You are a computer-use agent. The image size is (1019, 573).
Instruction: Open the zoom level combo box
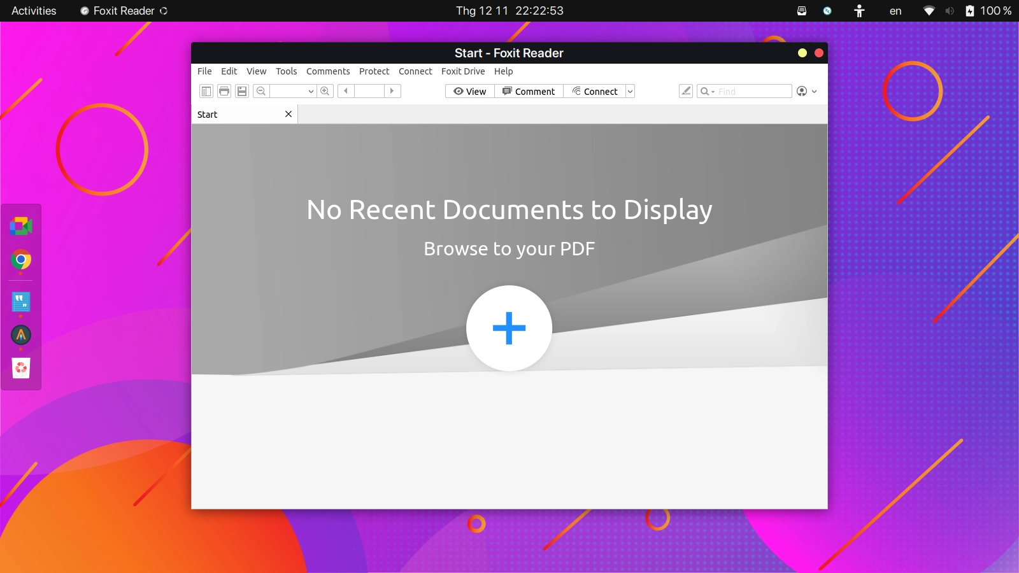coord(293,91)
